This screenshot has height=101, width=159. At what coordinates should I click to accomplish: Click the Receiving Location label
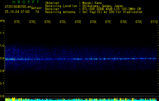(x=61, y=6)
